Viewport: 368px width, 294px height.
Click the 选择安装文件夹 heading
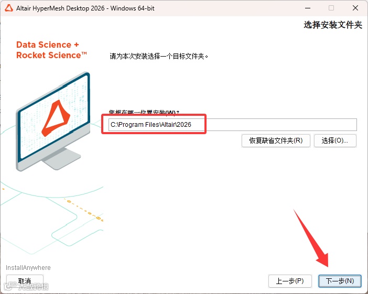(x=333, y=25)
